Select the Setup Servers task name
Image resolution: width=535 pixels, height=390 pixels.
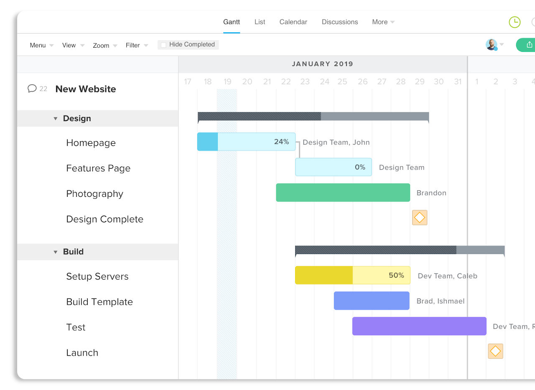coord(97,277)
